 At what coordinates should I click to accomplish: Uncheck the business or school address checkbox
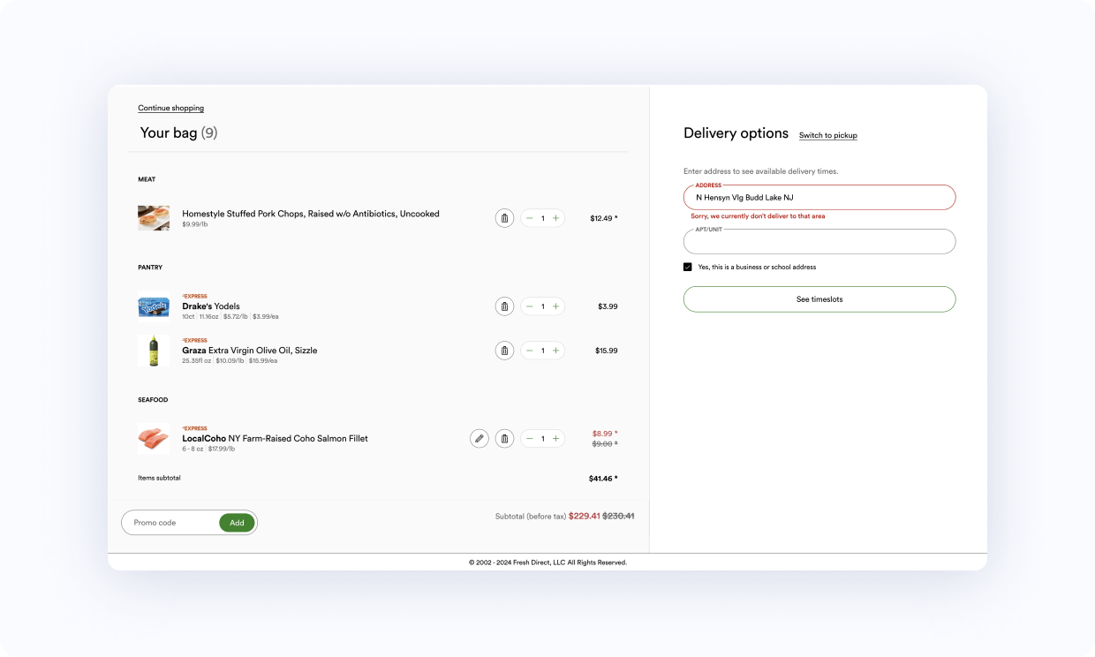coord(688,267)
